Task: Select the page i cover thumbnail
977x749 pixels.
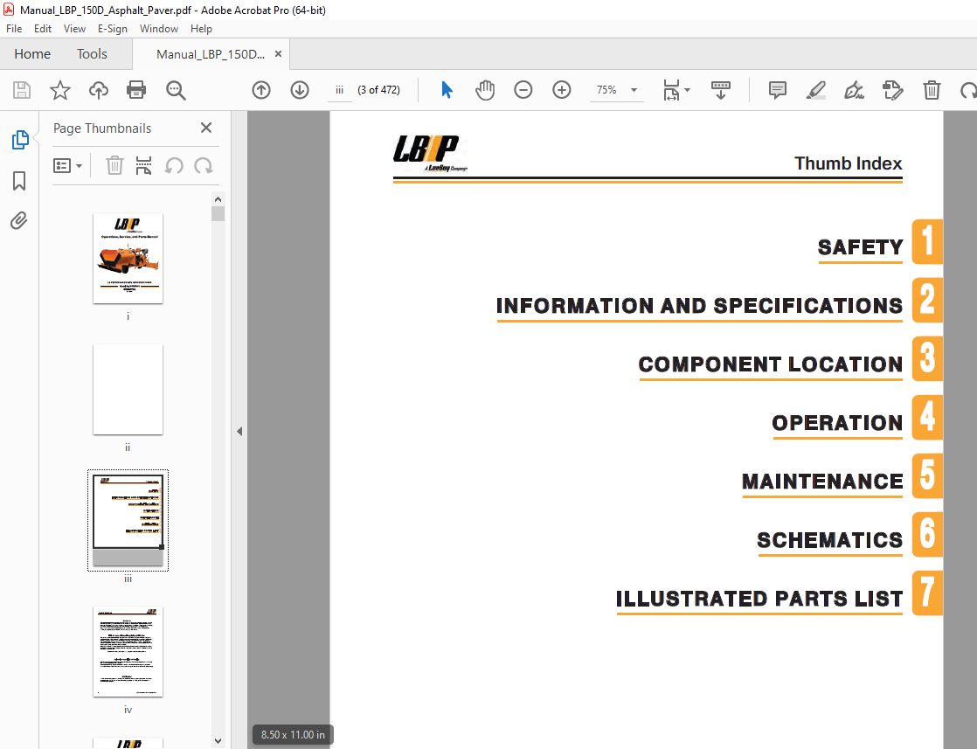Action: (x=128, y=259)
